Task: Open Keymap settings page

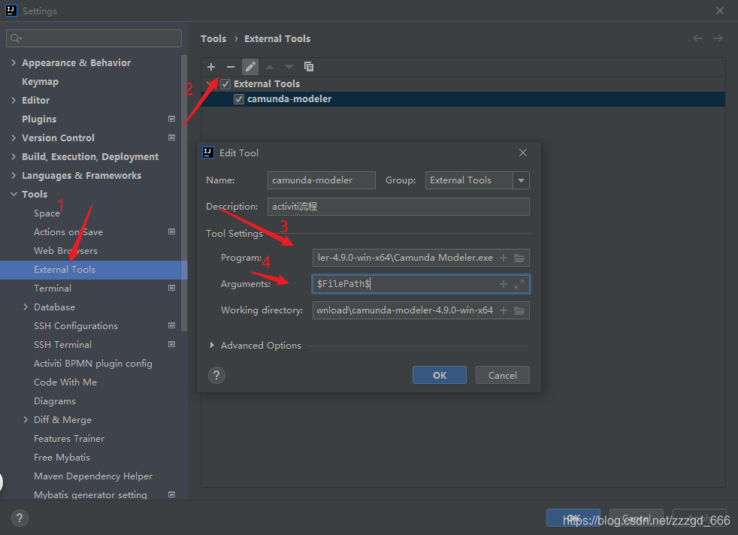Action: pos(40,82)
